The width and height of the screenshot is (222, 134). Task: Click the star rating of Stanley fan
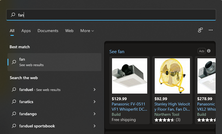pos(164,120)
